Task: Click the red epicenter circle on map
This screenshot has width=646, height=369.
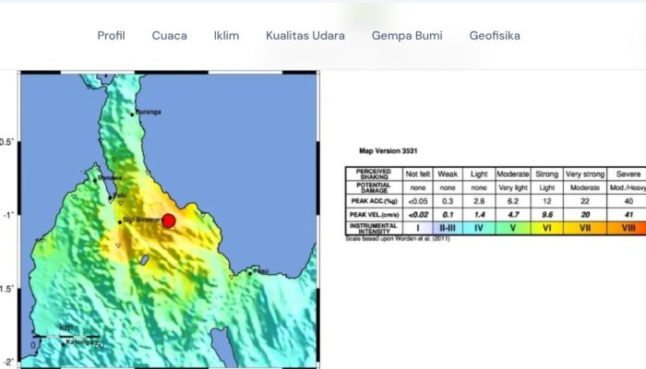Action: (169, 220)
